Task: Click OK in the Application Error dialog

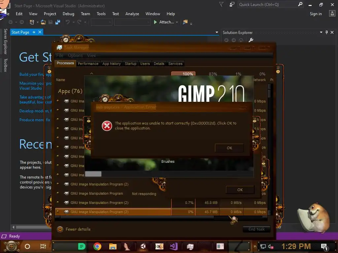Action: point(229,148)
